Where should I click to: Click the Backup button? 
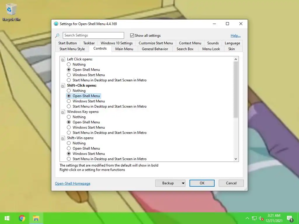tap(168, 183)
